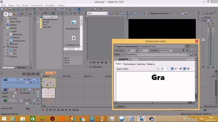The width and height of the screenshot is (218, 122).
Task: Select the Smart Bins folder
Action: [47, 27]
